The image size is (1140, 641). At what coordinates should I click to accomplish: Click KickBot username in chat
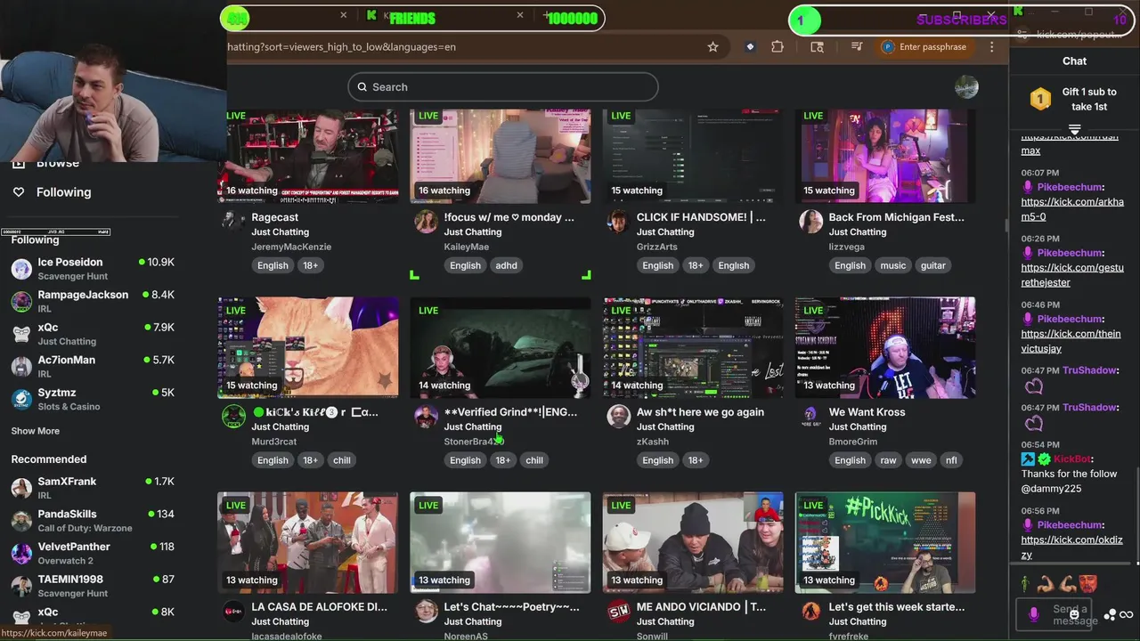click(1072, 459)
